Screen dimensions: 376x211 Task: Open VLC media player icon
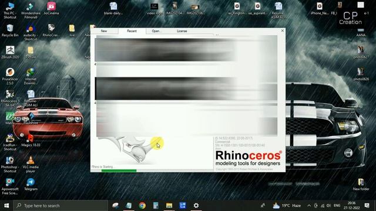(x=31, y=164)
